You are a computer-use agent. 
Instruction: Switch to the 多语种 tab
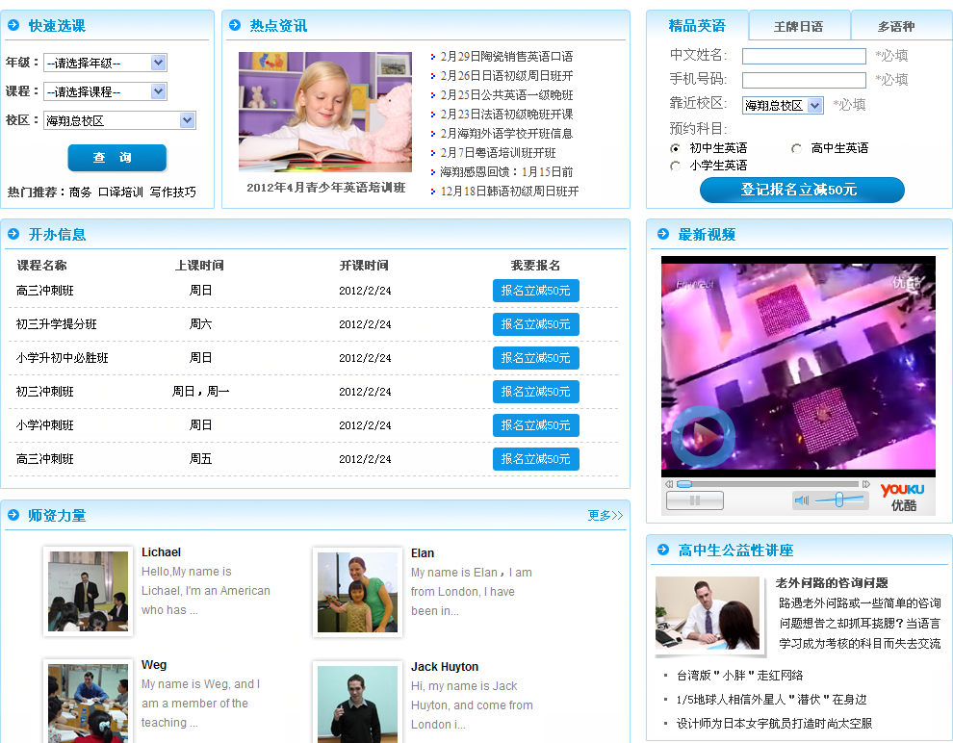(895, 26)
